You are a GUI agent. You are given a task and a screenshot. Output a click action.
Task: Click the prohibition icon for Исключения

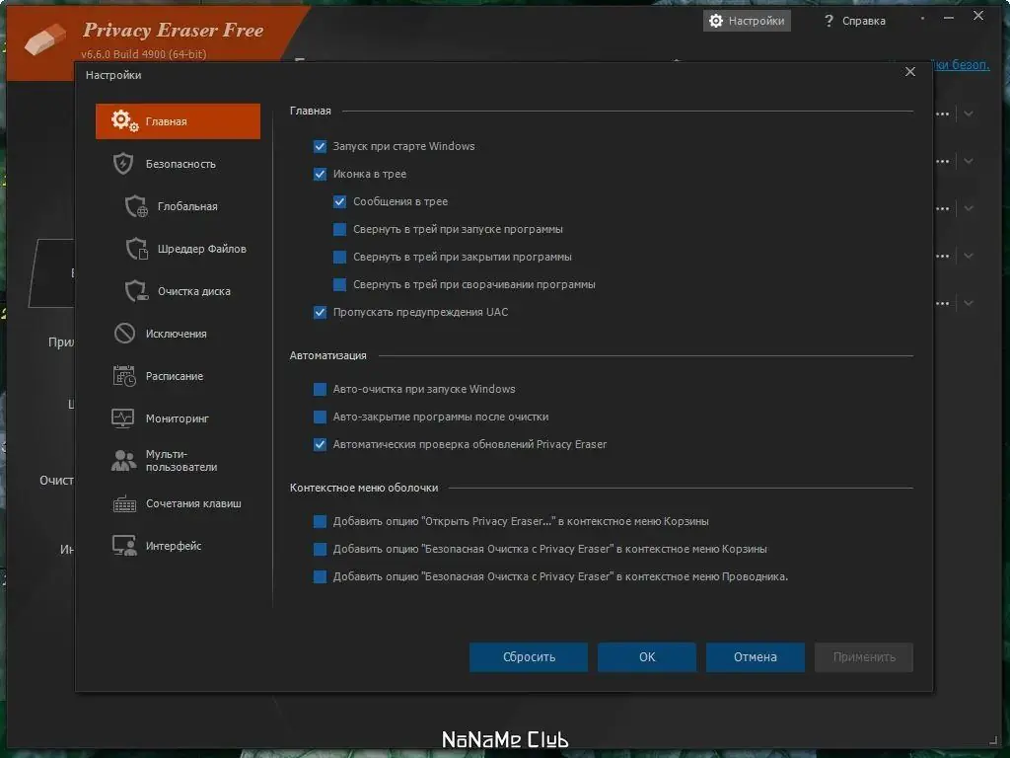tap(124, 334)
